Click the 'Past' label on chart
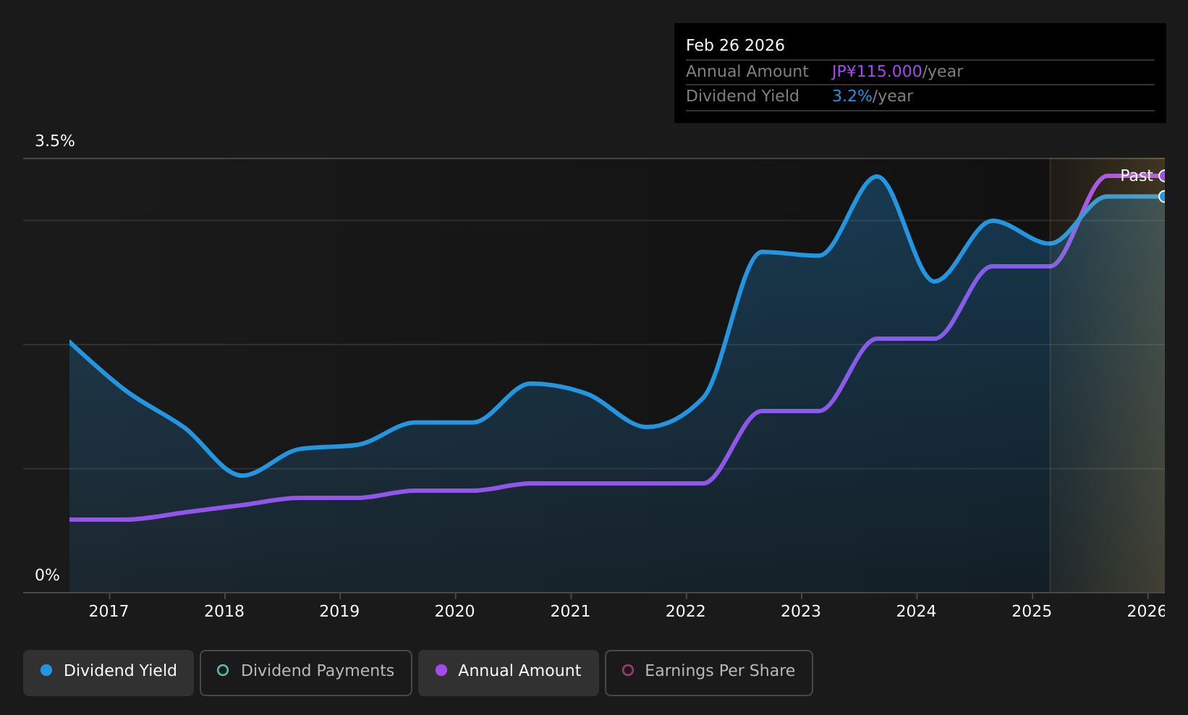This screenshot has height=715, width=1188. click(x=1136, y=176)
